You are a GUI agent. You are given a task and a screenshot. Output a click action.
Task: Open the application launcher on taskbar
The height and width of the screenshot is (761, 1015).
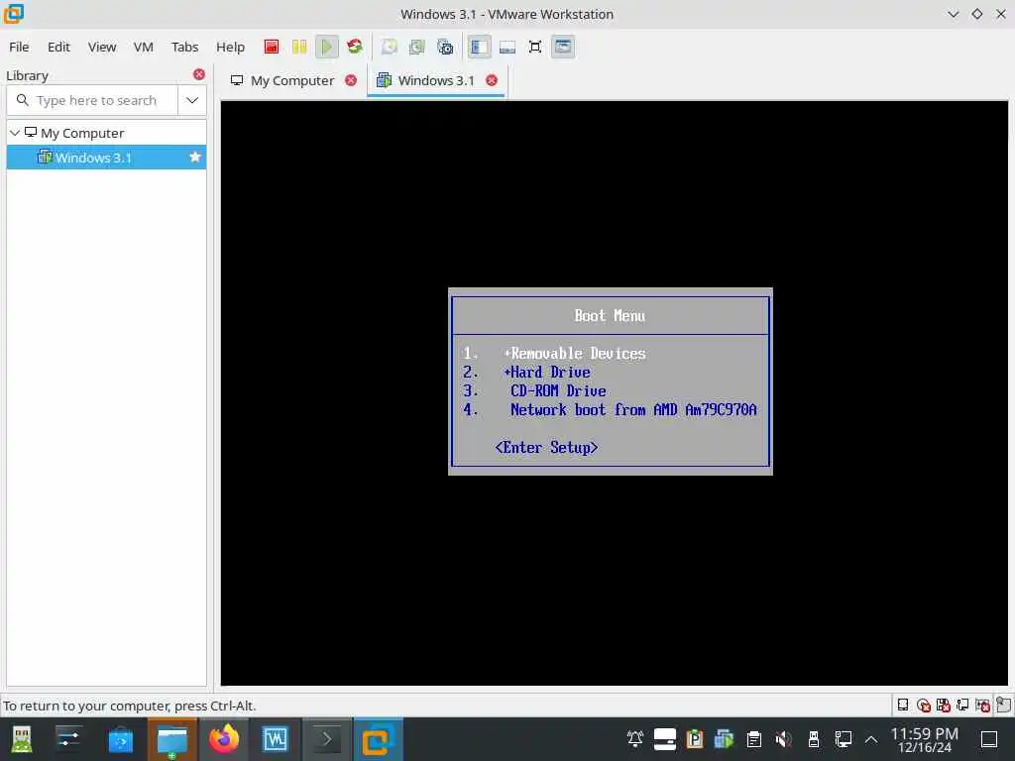click(22, 739)
